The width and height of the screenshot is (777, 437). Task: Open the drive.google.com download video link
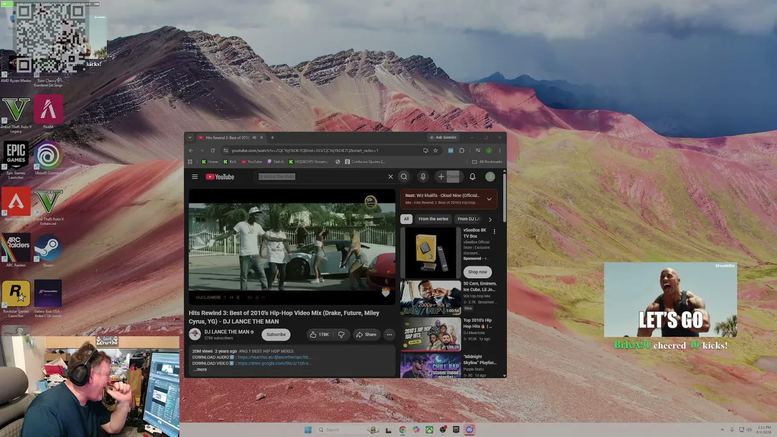[274, 364]
